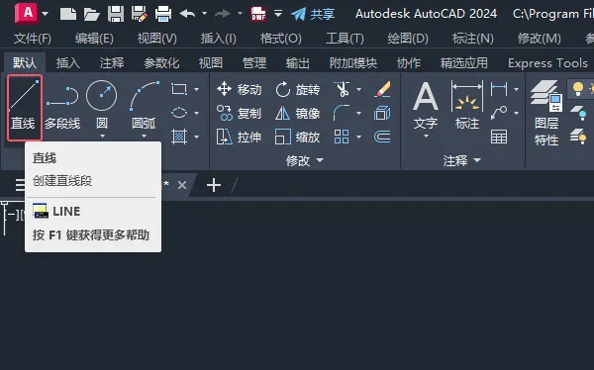Image resolution: width=594 pixels, height=370 pixels.
Task: Click the Undo arrow
Action: (187, 14)
